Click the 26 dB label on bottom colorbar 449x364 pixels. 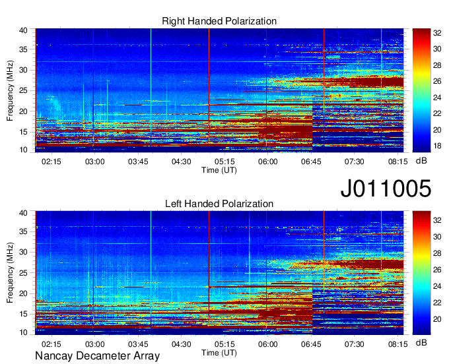coord(437,270)
